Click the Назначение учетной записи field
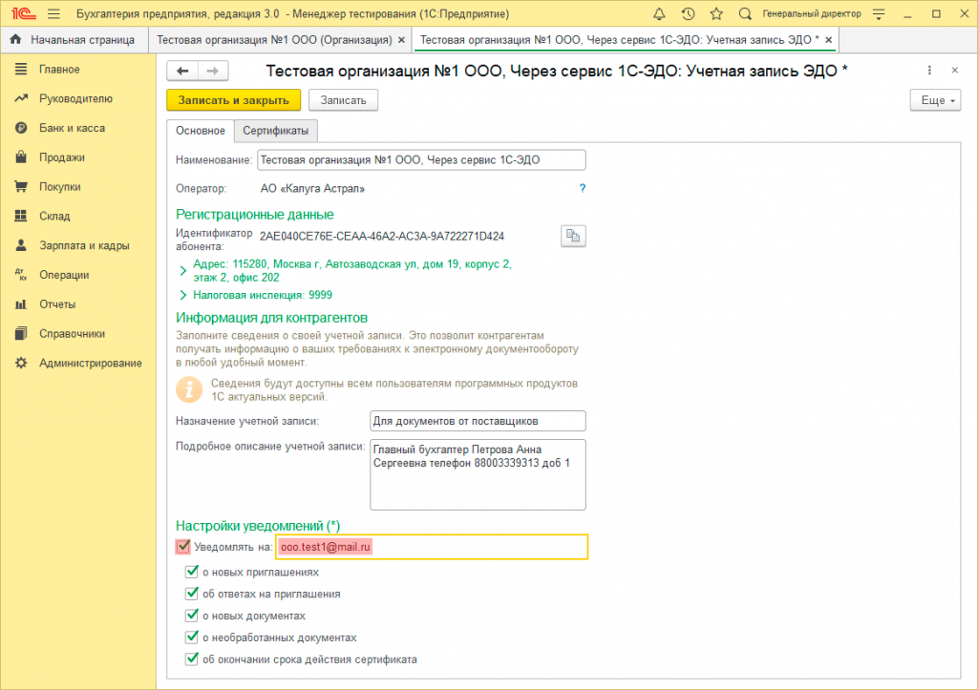The width and height of the screenshot is (978, 690). point(478,421)
